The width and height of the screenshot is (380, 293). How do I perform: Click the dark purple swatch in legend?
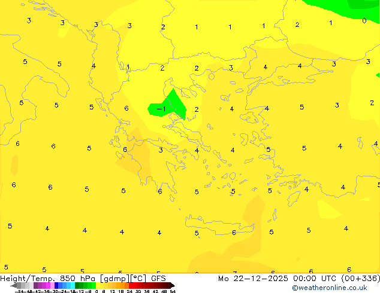coord(35,285)
